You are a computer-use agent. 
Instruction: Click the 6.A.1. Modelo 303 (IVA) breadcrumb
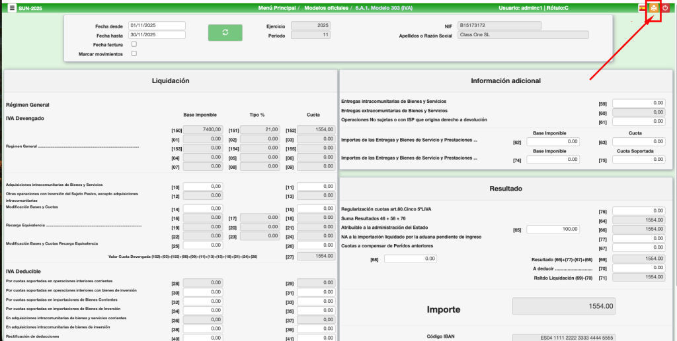point(382,8)
